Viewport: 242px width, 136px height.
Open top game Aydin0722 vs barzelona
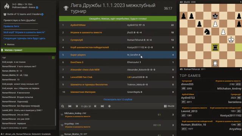point(211,99)
